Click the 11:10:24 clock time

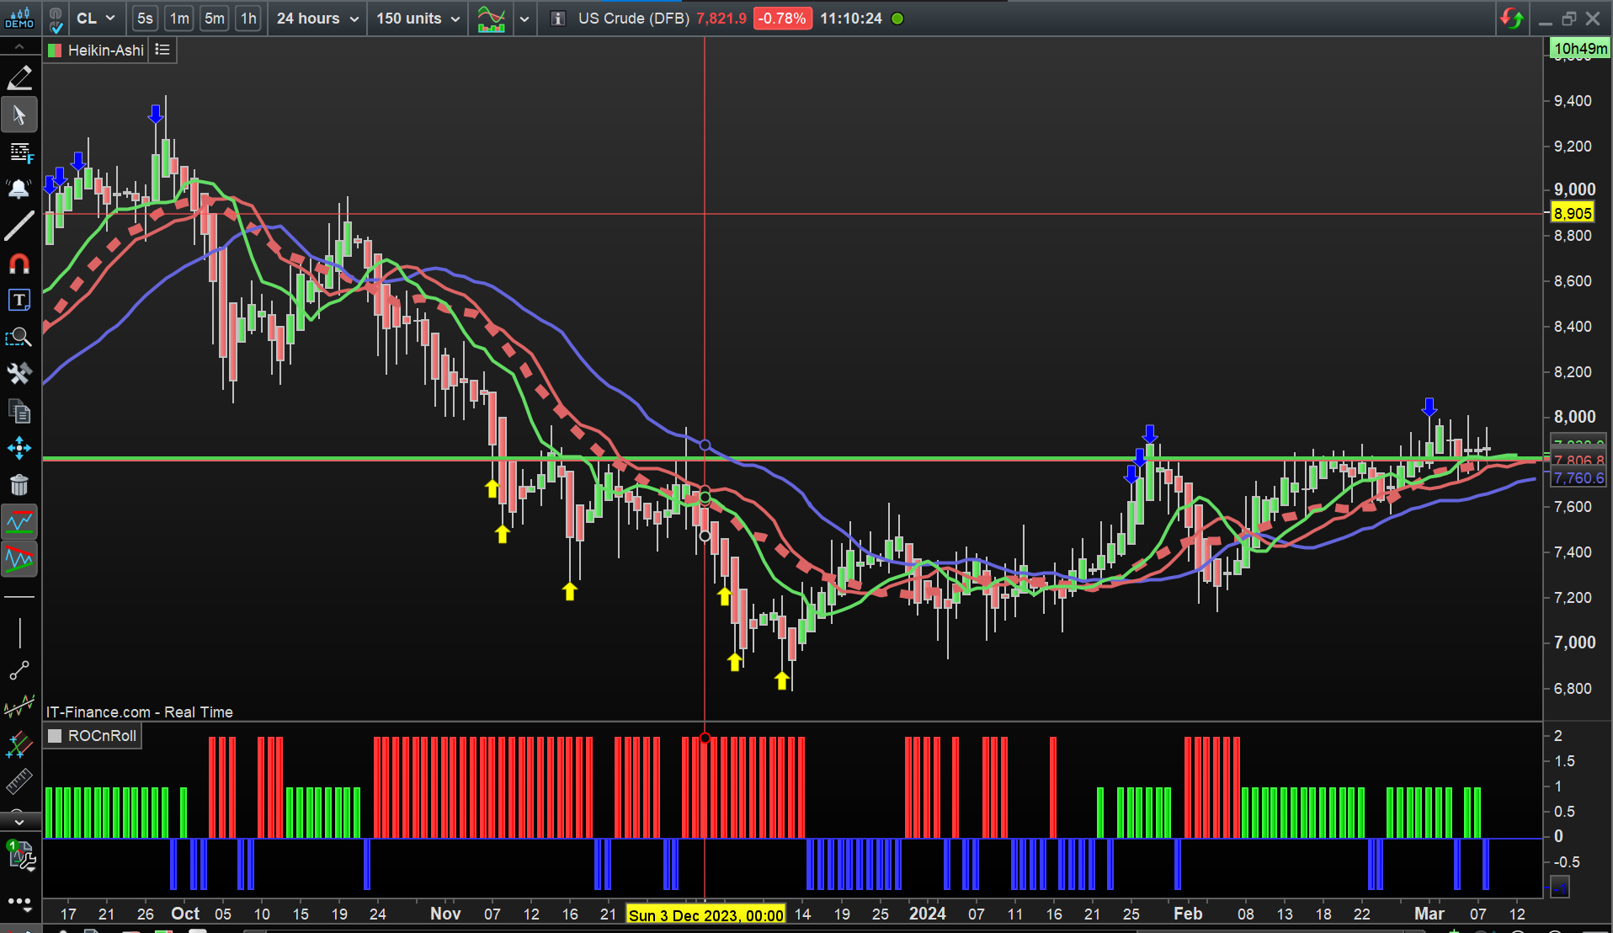point(851,19)
